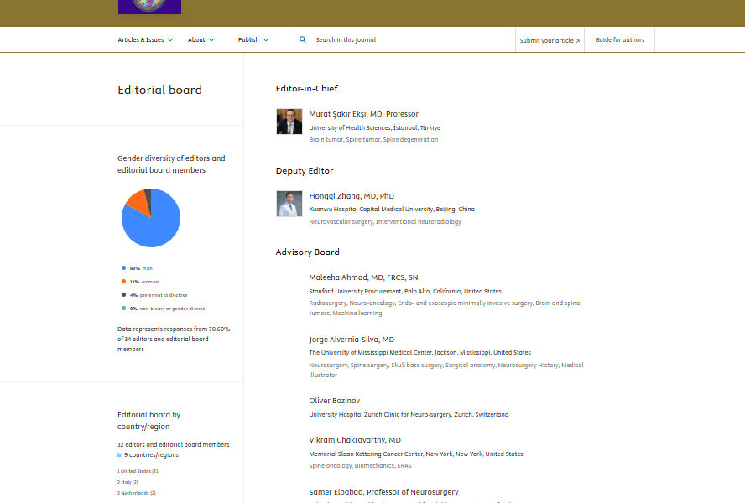The width and height of the screenshot is (745, 503).
Task: Click the journal logo in header
Action: pyautogui.click(x=149, y=7)
